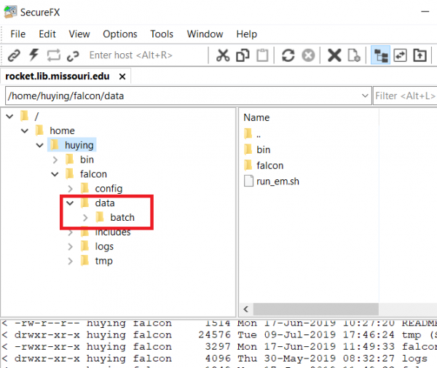Screen dimensions: 437x368
Task: Toggle the folder tree view icon
Action: (379, 55)
